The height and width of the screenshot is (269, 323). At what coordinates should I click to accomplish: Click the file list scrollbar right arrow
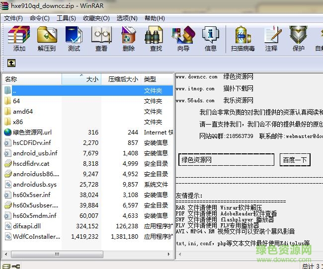pyautogui.click(x=169, y=254)
